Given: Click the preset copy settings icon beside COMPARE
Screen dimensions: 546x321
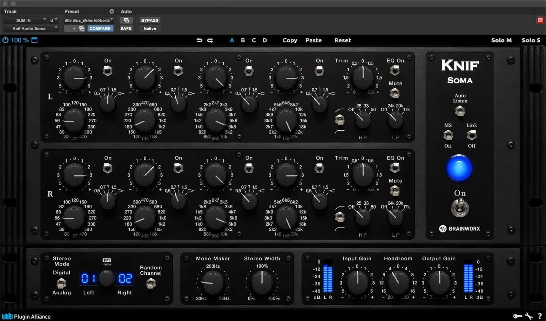Looking at the screenshot, I should 82,28.
